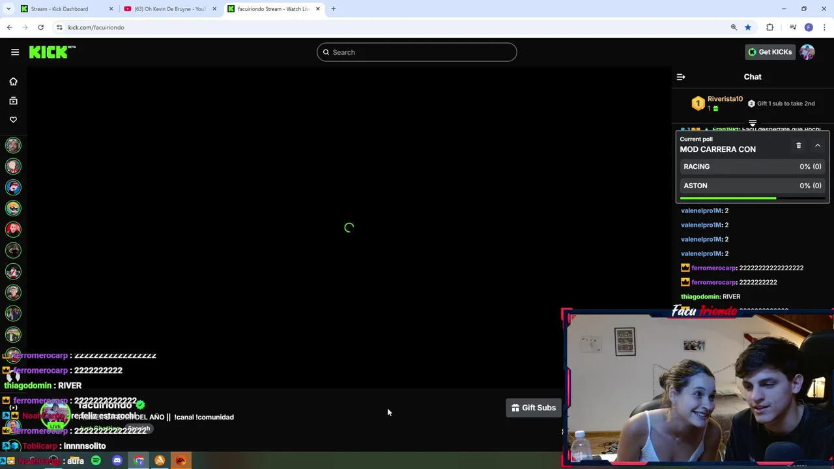Open the orange app beside EA icon
This screenshot has width=834, height=469.
point(160,461)
